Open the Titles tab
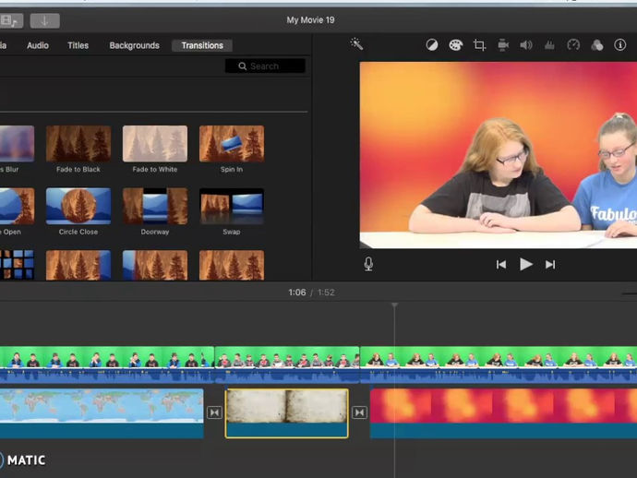This screenshot has height=478, width=637. (78, 45)
